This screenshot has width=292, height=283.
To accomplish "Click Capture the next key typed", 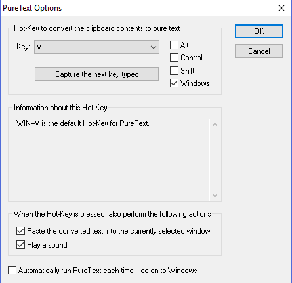I will point(96,74).
